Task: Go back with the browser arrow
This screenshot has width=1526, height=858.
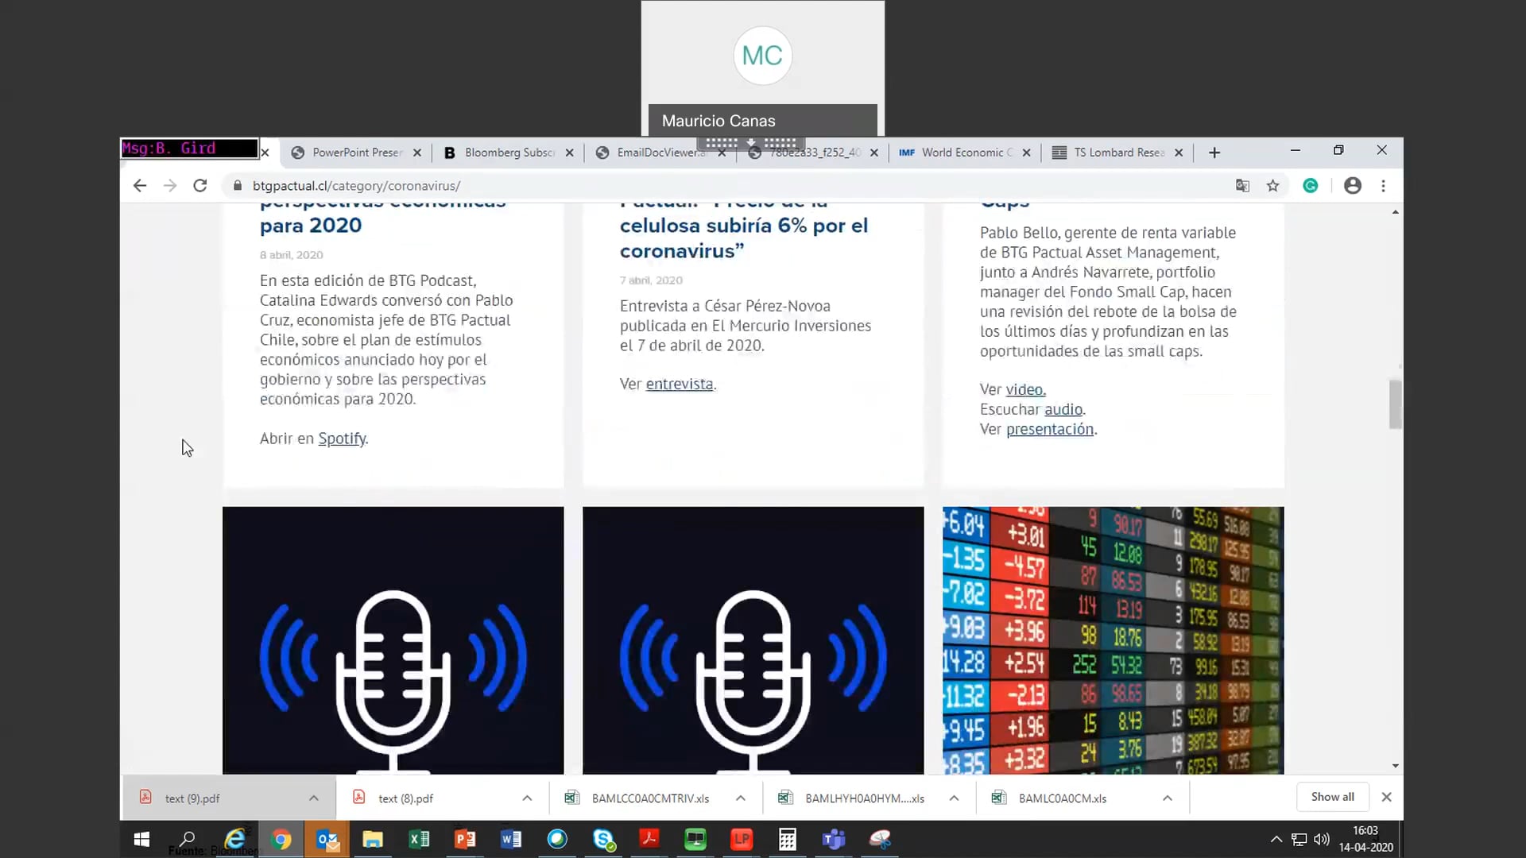Action: click(140, 186)
